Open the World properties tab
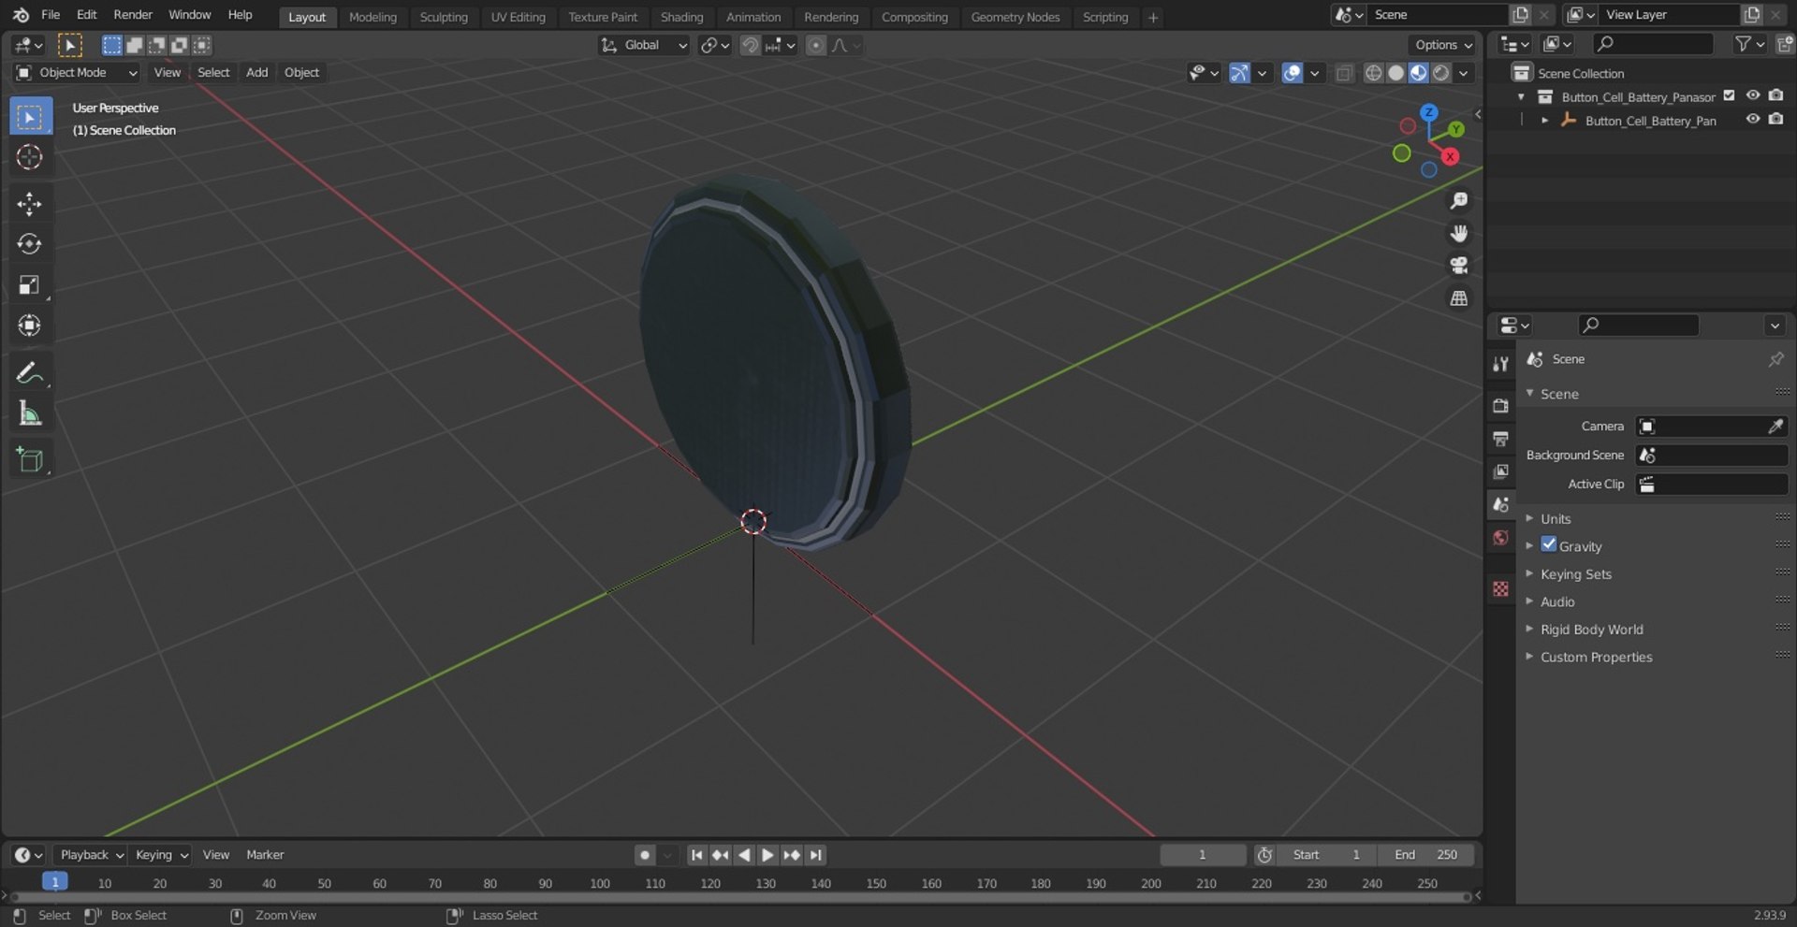This screenshot has width=1797, height=927. [x=1501, y=538]
